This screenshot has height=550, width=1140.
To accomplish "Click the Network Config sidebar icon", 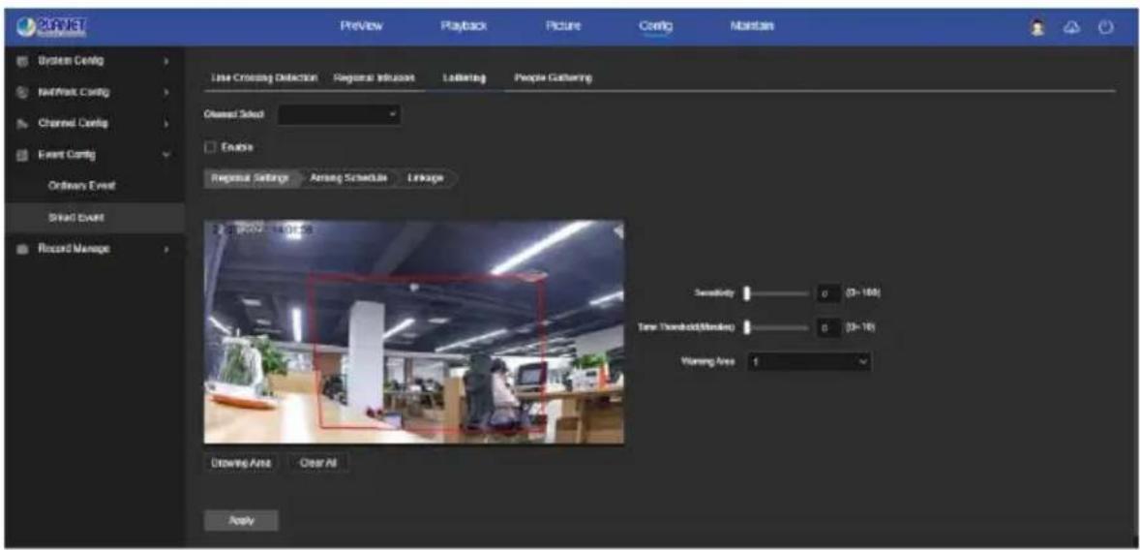I will tap(20, 92).
